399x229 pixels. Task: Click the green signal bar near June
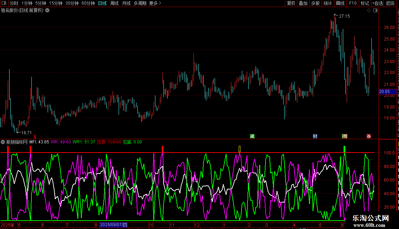[345, 149]
